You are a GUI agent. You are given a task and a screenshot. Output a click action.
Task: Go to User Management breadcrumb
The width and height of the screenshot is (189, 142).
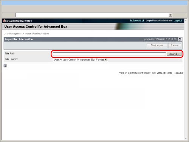pyautogui.click(x=13, y=34)
